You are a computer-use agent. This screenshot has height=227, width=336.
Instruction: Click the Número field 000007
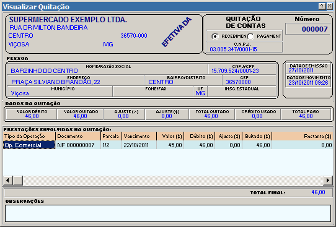307,29
